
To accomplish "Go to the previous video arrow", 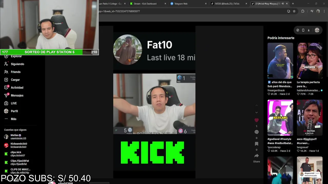I will [257, 105].
